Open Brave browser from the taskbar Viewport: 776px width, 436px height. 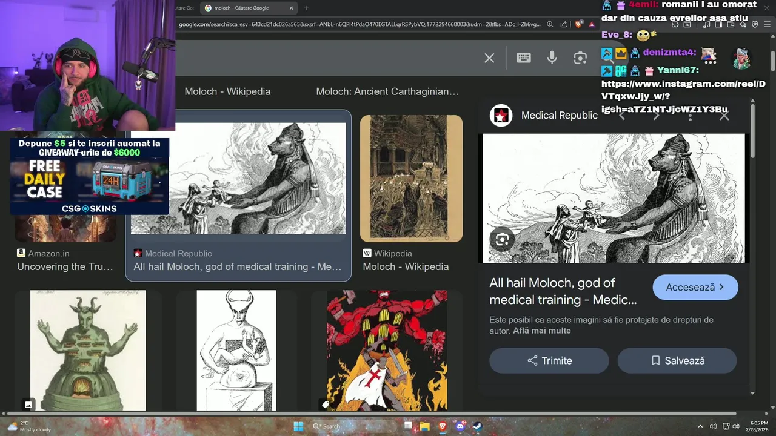click(x=442, y=426)
